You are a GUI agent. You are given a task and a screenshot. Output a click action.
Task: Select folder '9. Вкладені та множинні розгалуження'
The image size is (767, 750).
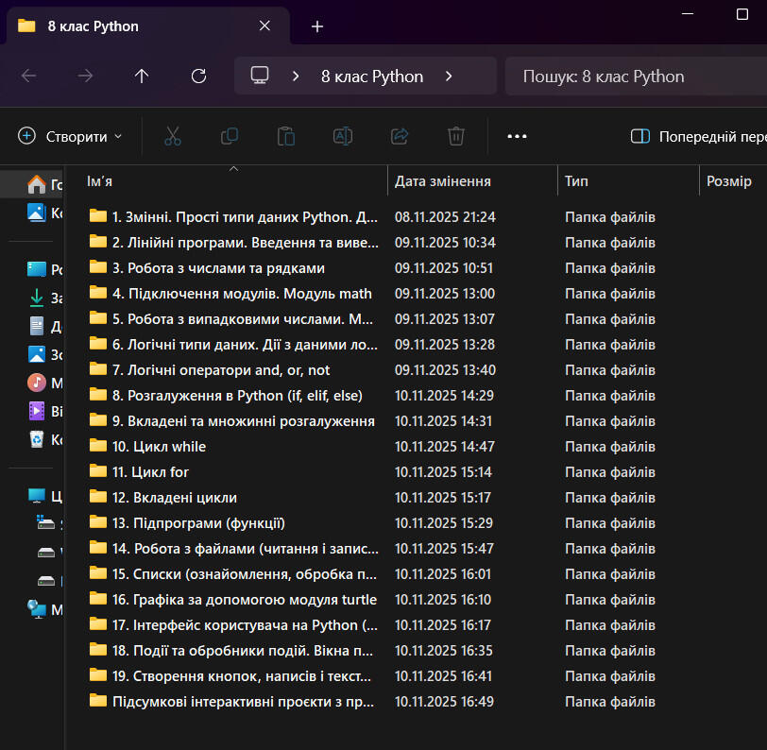point(232,420)
